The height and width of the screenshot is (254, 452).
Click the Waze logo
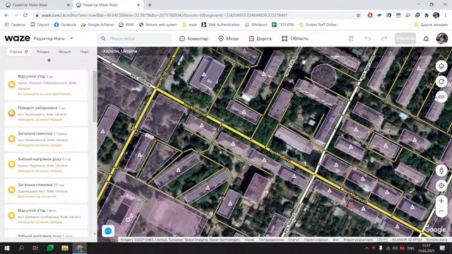point(17,38)
